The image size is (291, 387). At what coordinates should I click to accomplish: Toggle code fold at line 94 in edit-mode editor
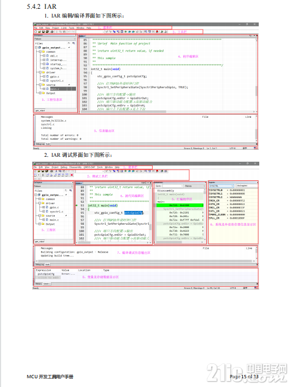[x=89, y=73]
